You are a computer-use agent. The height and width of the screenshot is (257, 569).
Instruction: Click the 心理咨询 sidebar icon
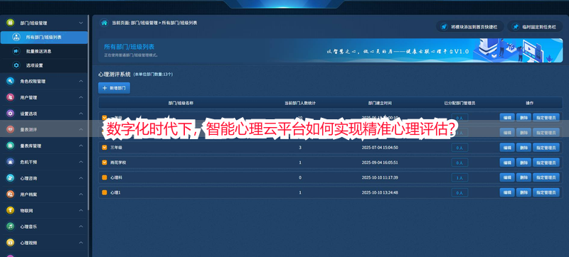[10, 178]
